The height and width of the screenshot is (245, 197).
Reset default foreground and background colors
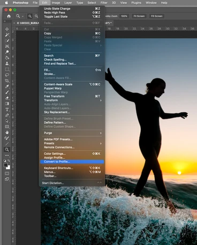5,161
